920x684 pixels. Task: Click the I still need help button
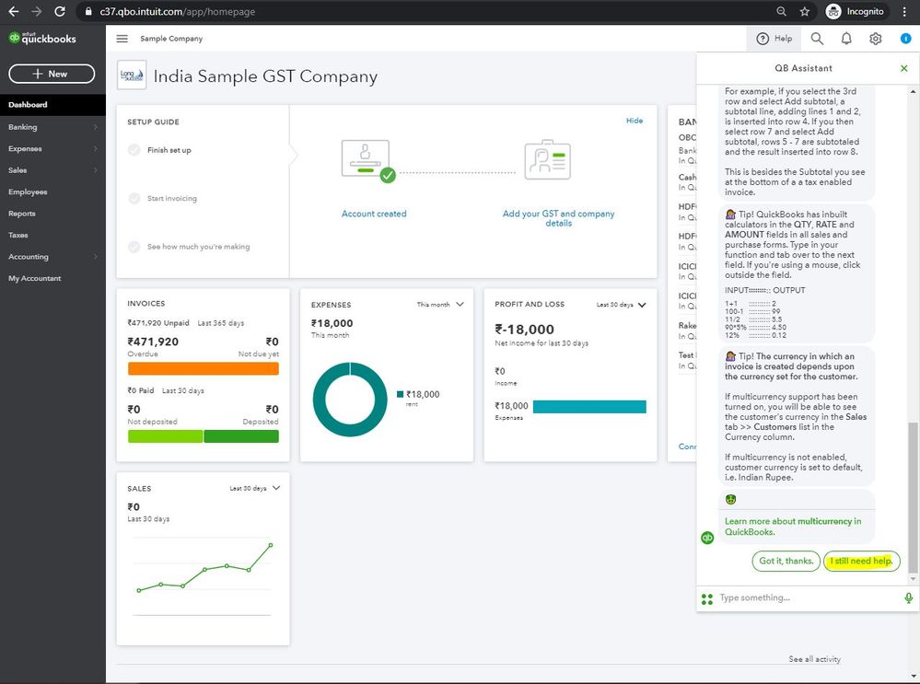pyautogui.click(x=861, y=561)
